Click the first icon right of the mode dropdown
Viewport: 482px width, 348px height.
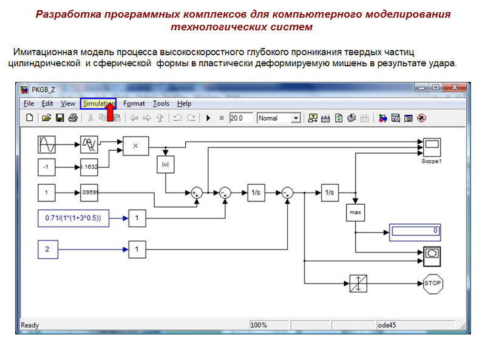click(x=313, y=118)
